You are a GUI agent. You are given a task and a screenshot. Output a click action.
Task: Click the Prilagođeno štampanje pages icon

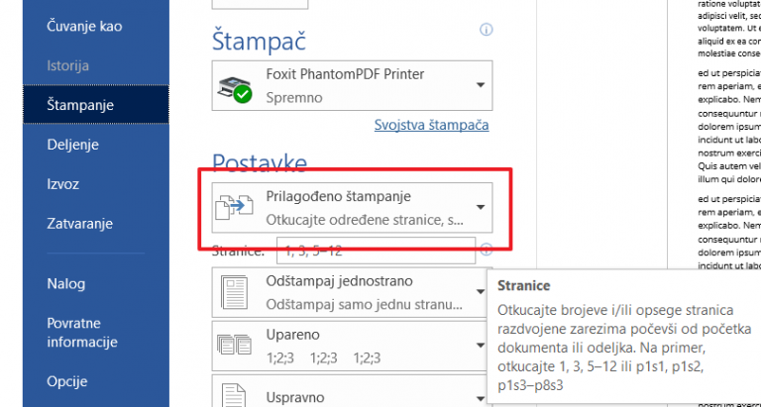[235, 206]
